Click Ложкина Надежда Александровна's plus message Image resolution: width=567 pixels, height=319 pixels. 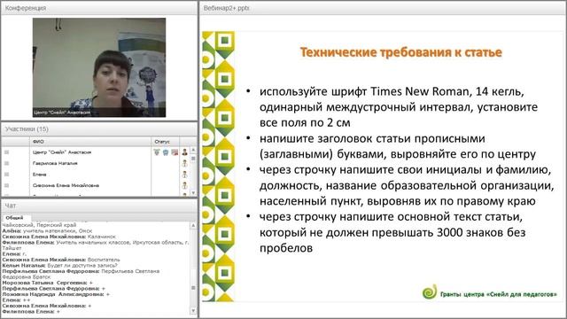[x=56, y=294]
